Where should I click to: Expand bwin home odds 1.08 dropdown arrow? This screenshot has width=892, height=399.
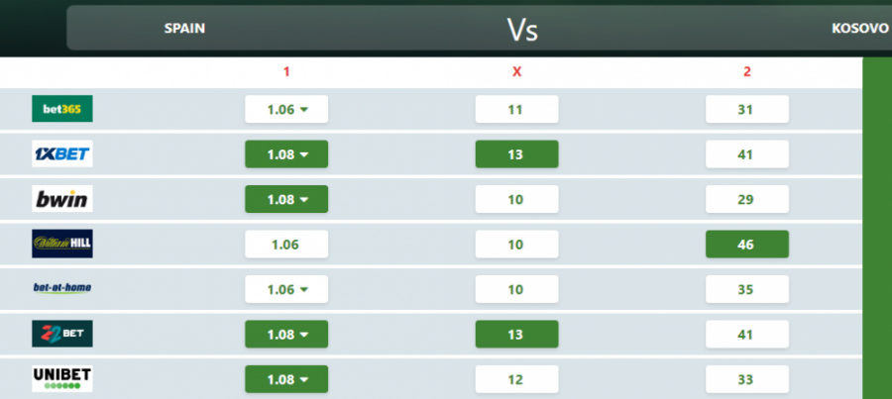(x=304, y=200)
